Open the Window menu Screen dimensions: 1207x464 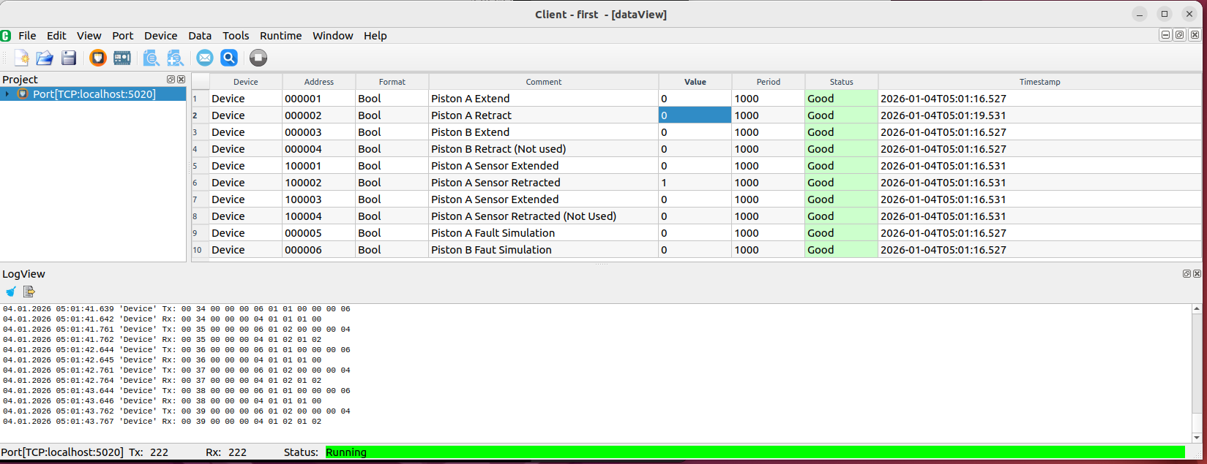tap(332, 36)
